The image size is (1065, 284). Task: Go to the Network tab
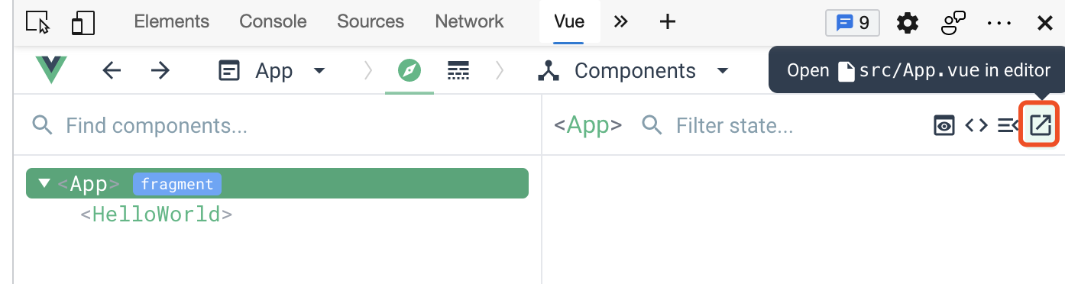click(469, 21)
